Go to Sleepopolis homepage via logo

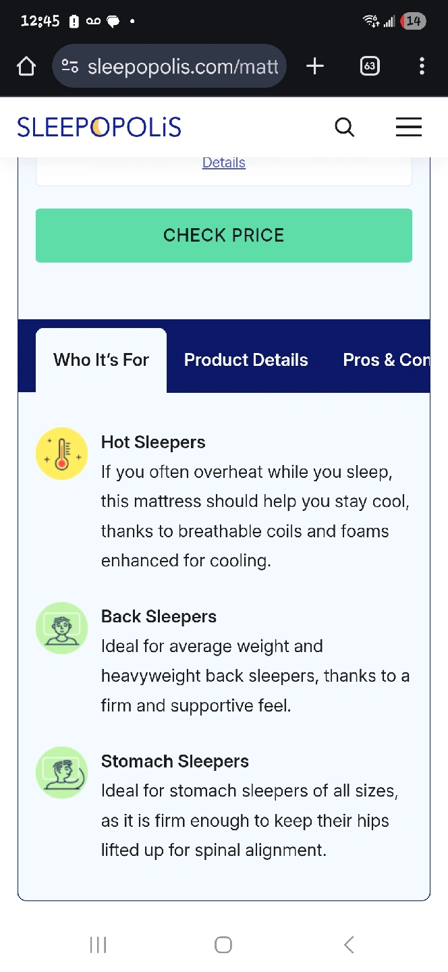pos(99,127)
